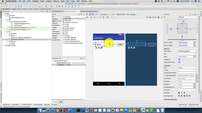Image resolution: width=202 pixels, height=113 pixels.
Task: Toggle italic in textStyle
Action: [182, 93]
